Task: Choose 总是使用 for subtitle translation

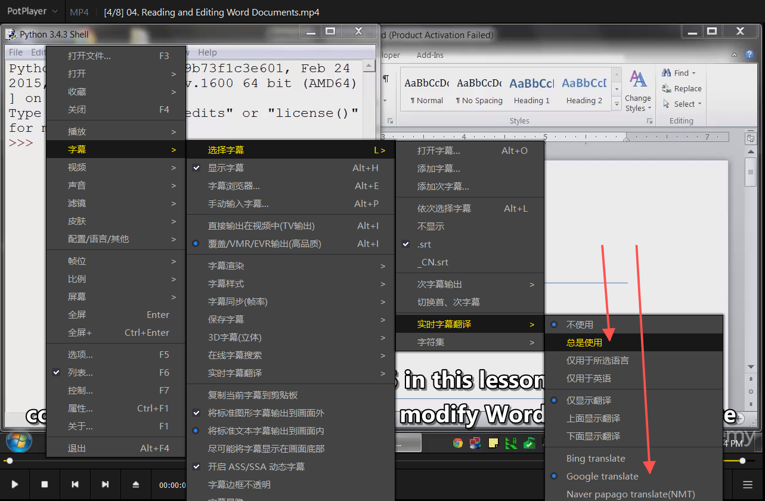Action: point(634,343)
